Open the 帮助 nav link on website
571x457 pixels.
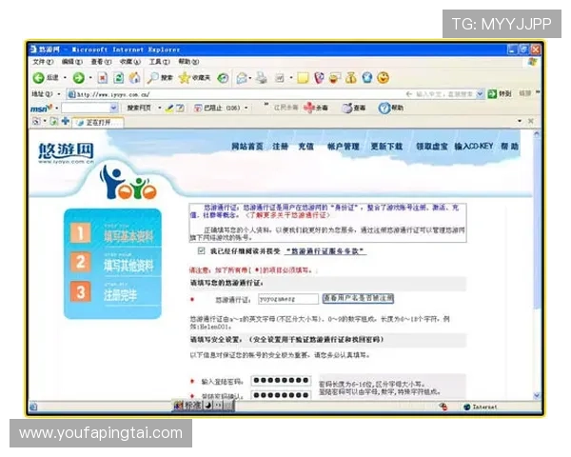tap(509, 147)
